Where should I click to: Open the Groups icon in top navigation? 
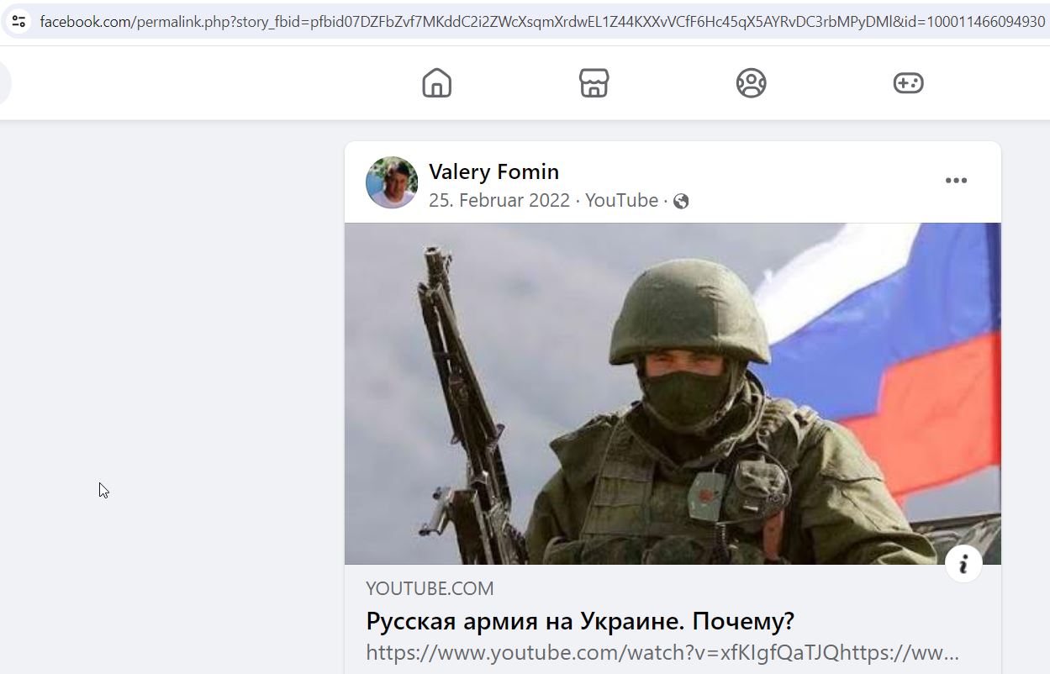(751, 83)
